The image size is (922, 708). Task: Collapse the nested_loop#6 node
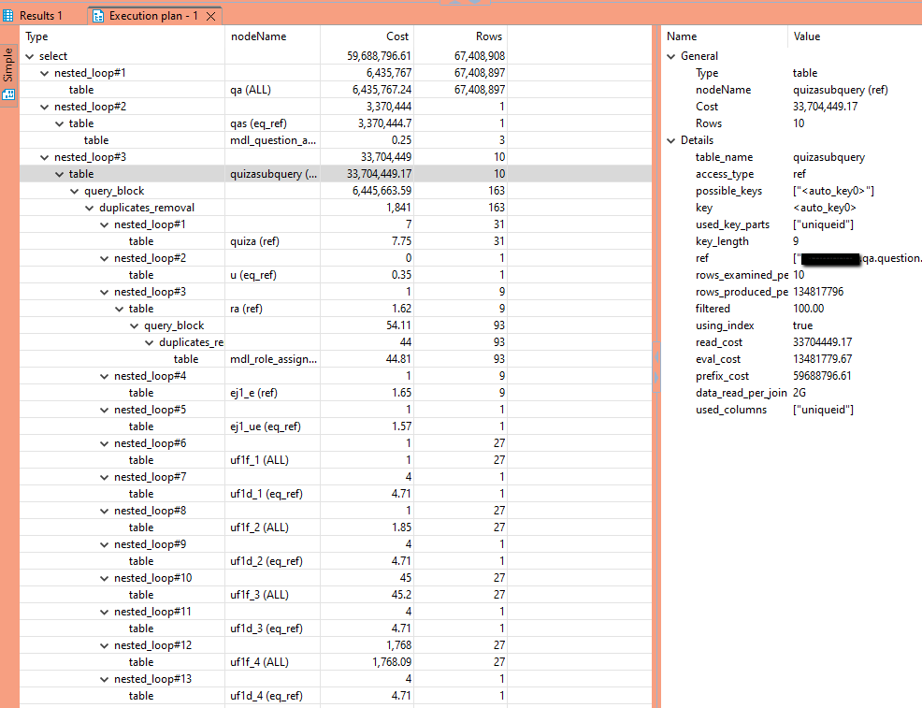105,444
